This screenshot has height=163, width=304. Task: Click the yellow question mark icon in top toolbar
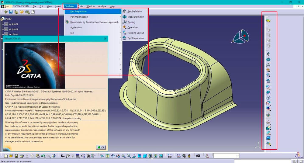22,12
